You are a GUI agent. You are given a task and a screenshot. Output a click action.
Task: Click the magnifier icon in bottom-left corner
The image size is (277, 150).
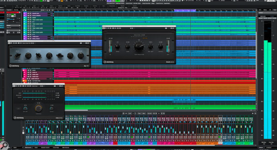3,146
